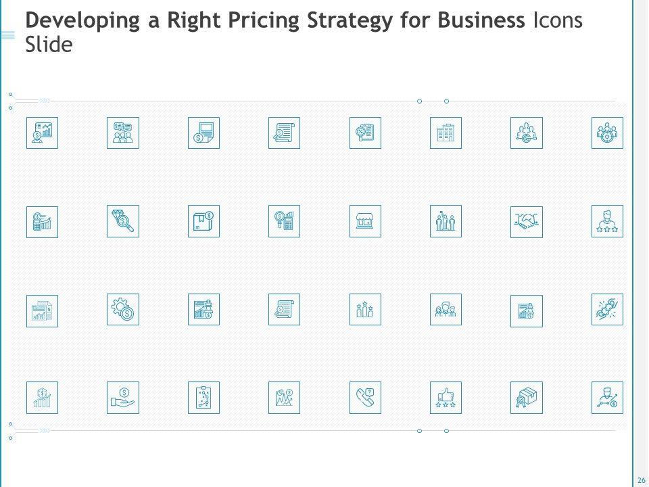The width and height of the screenshot is (649, 487).
Task: Click the box with dollar price tag icon
Action: (203, 221)
